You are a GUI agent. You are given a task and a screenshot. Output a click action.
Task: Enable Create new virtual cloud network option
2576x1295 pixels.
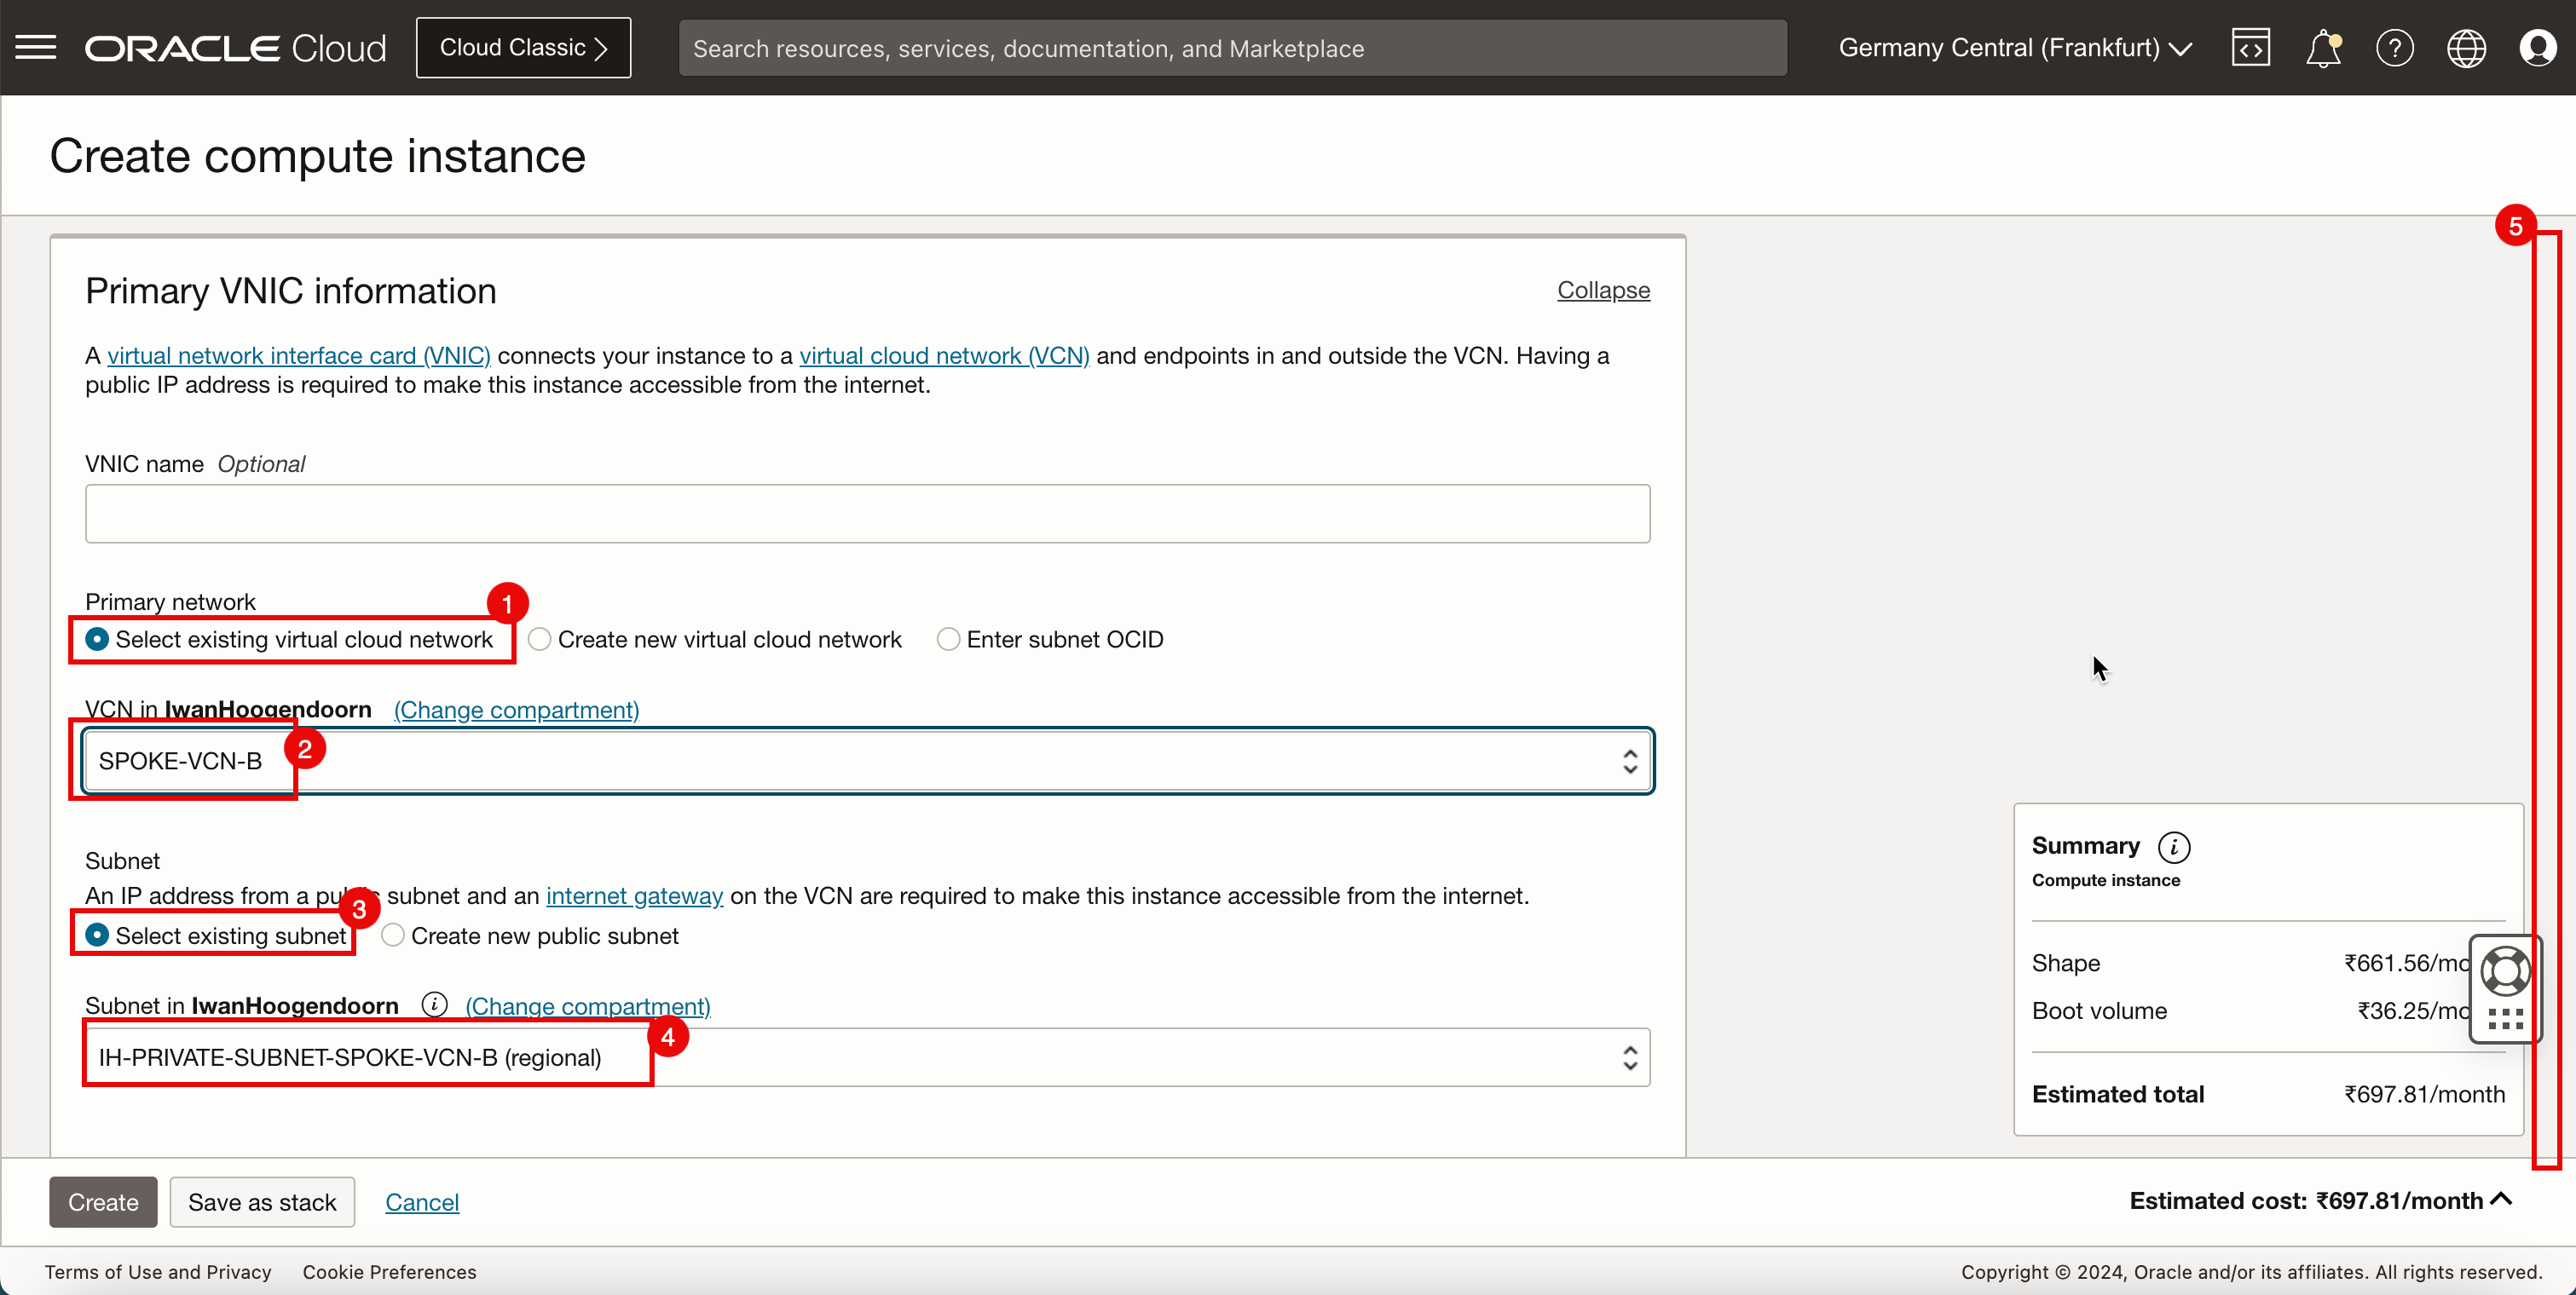click(x=539, y=639)
